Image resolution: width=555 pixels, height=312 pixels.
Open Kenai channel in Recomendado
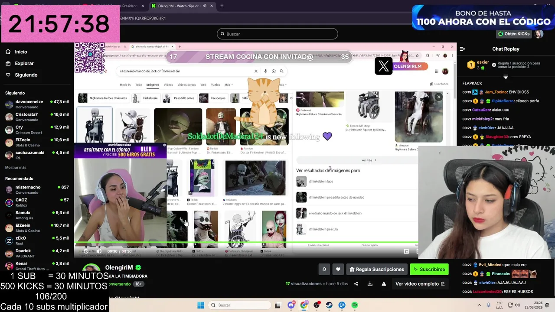[x=37, y=266]
